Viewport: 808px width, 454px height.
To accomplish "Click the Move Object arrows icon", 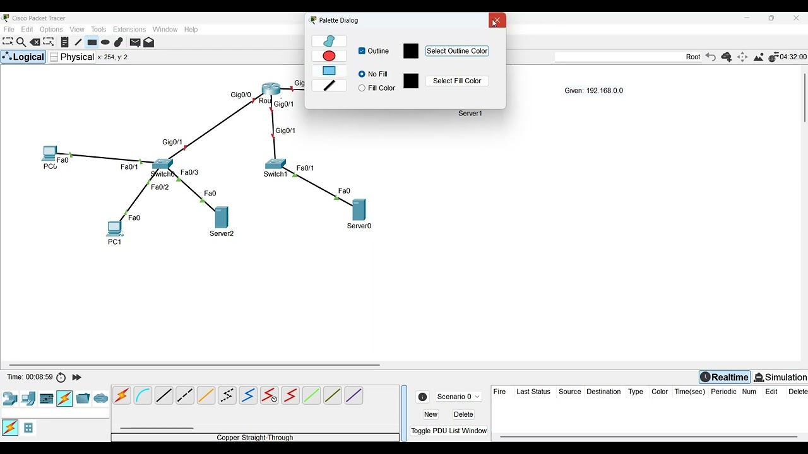I will pyautogui.click(x=743, y=57).
